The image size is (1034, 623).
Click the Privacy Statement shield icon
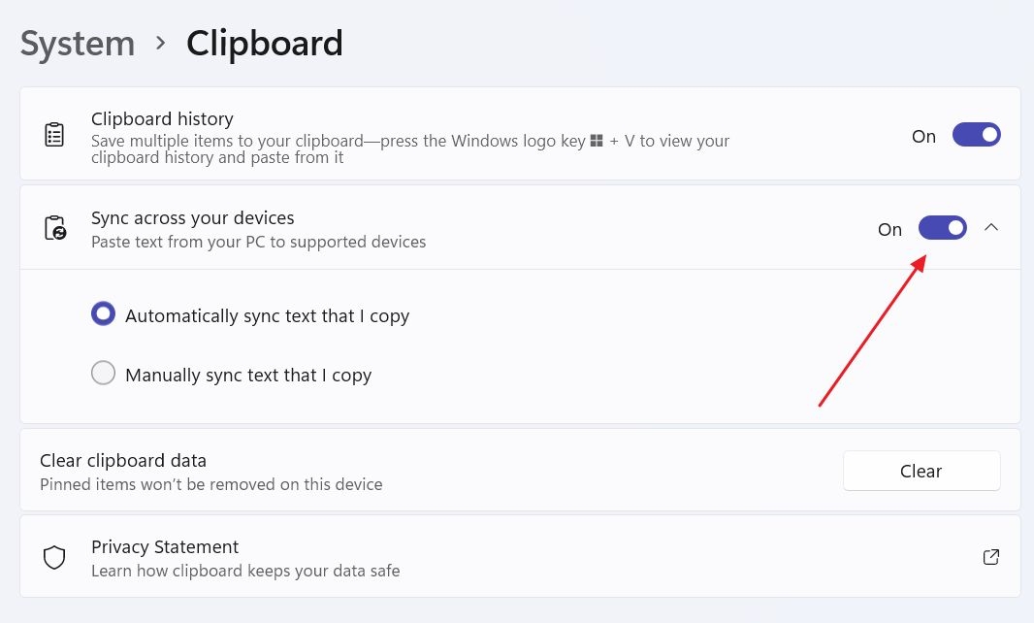[x=53, y=556]
